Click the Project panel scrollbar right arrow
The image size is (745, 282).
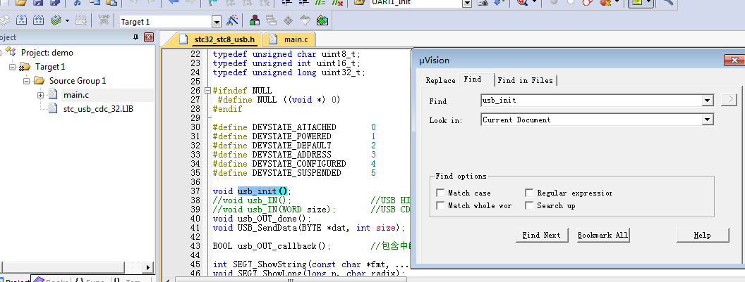pyautogui.click(x=148, y=267)
